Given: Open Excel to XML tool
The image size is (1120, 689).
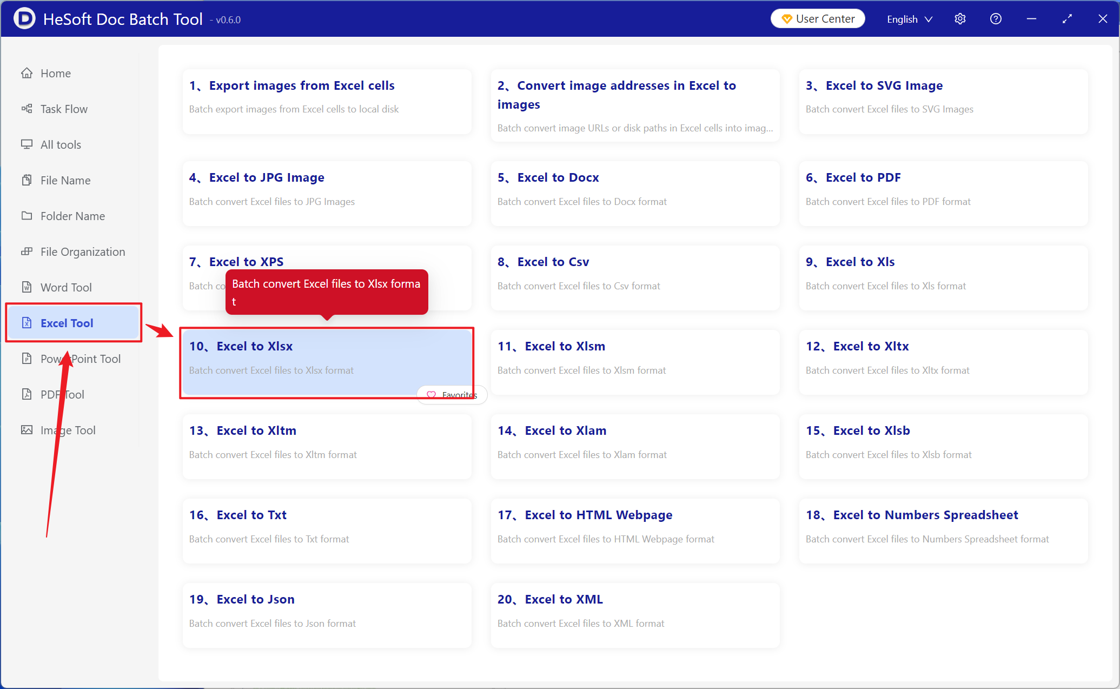Looking at the screenshot, I should (x=635, y=615).
